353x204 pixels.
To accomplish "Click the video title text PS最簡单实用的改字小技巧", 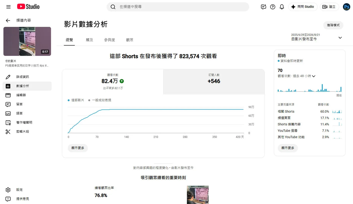I will click(27, 66).
